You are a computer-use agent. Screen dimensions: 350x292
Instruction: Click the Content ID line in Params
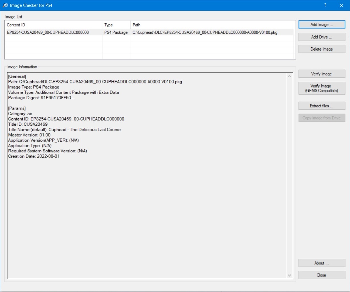click(66, 119)
